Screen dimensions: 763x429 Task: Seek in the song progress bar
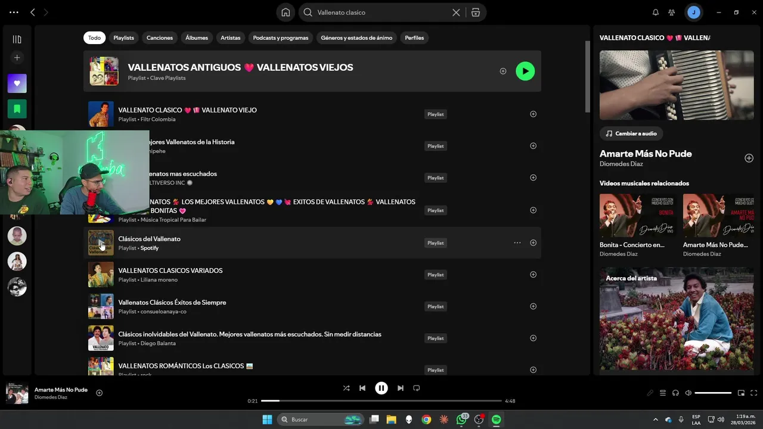pos(381,401)
